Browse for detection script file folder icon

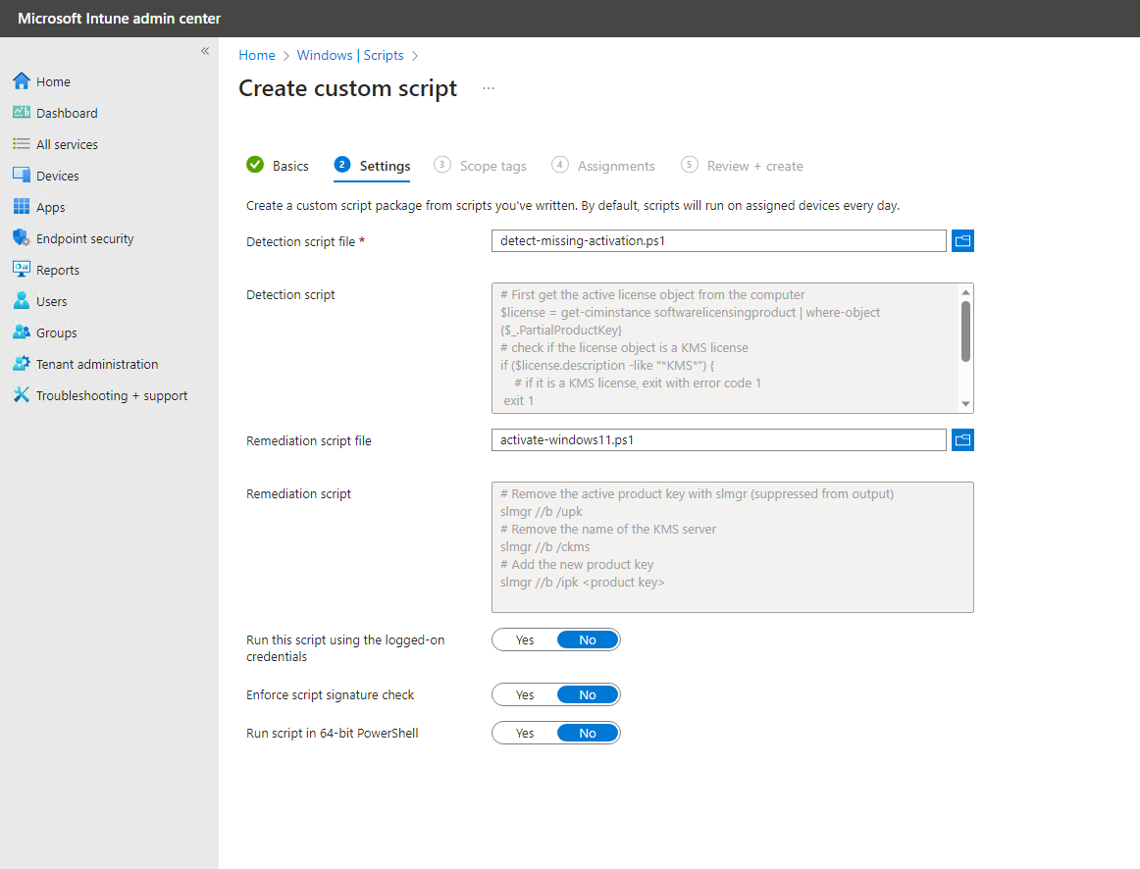point(962,240)
